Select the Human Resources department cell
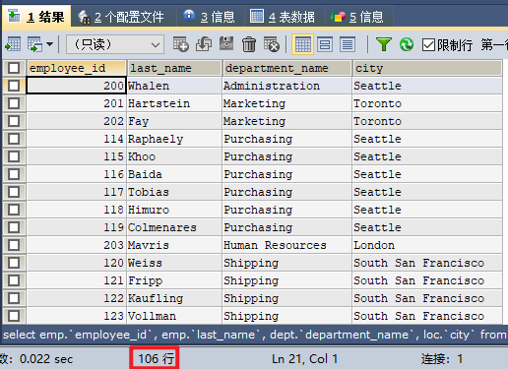The width and height of the screenshot is (508, 369). [286, 245]
